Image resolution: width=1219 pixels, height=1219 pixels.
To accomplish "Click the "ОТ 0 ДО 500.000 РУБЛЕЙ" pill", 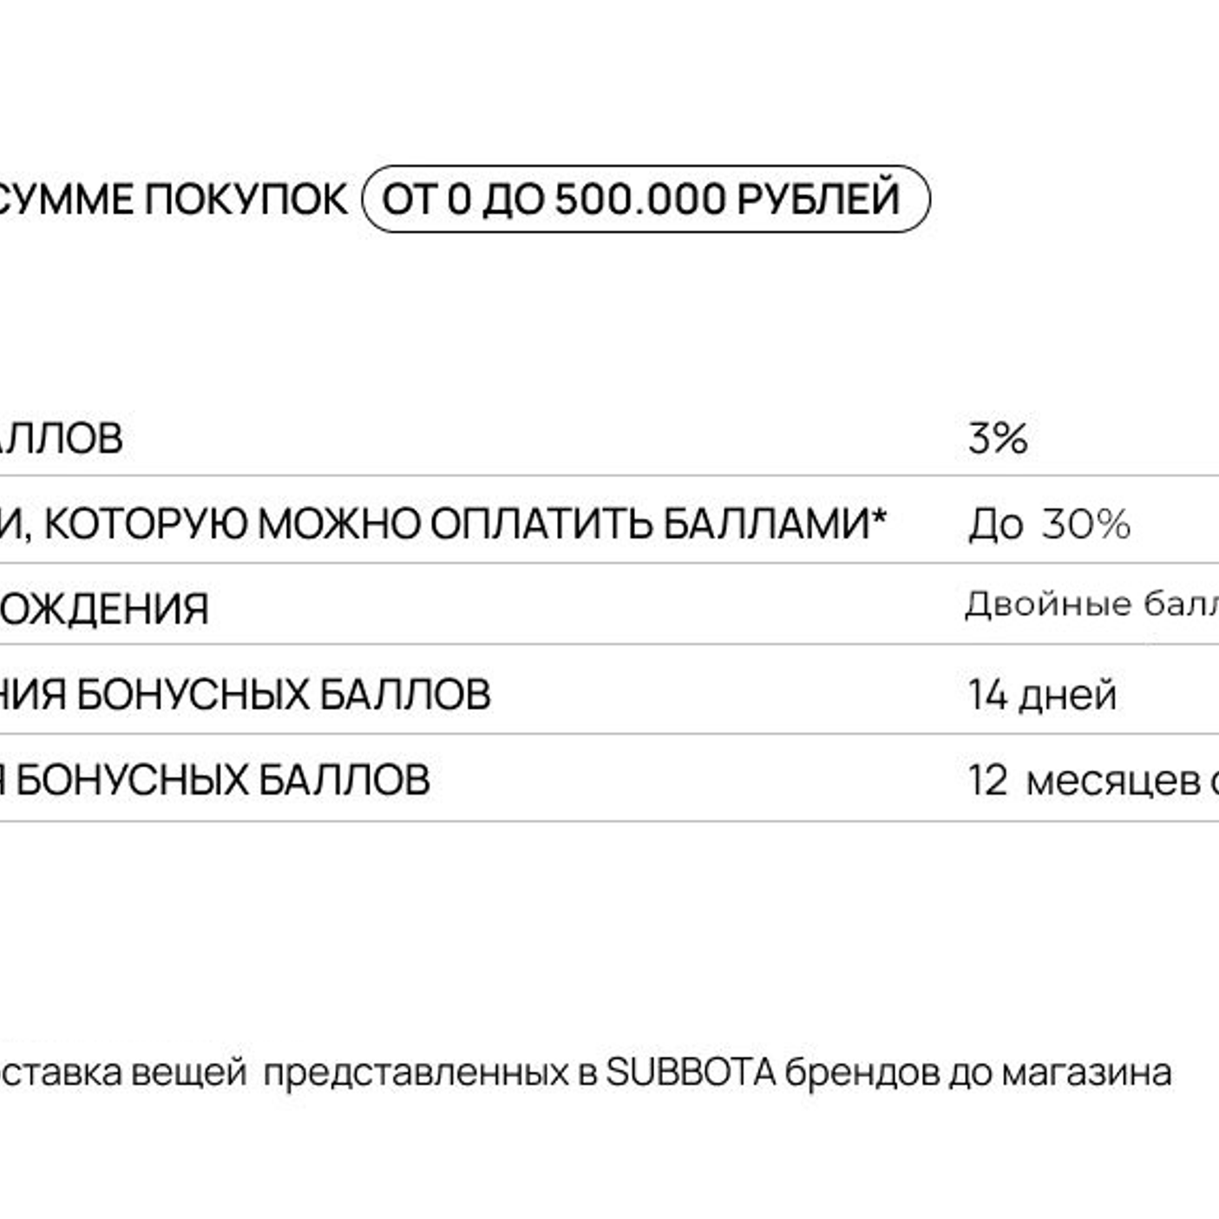I will coord(645,199).
